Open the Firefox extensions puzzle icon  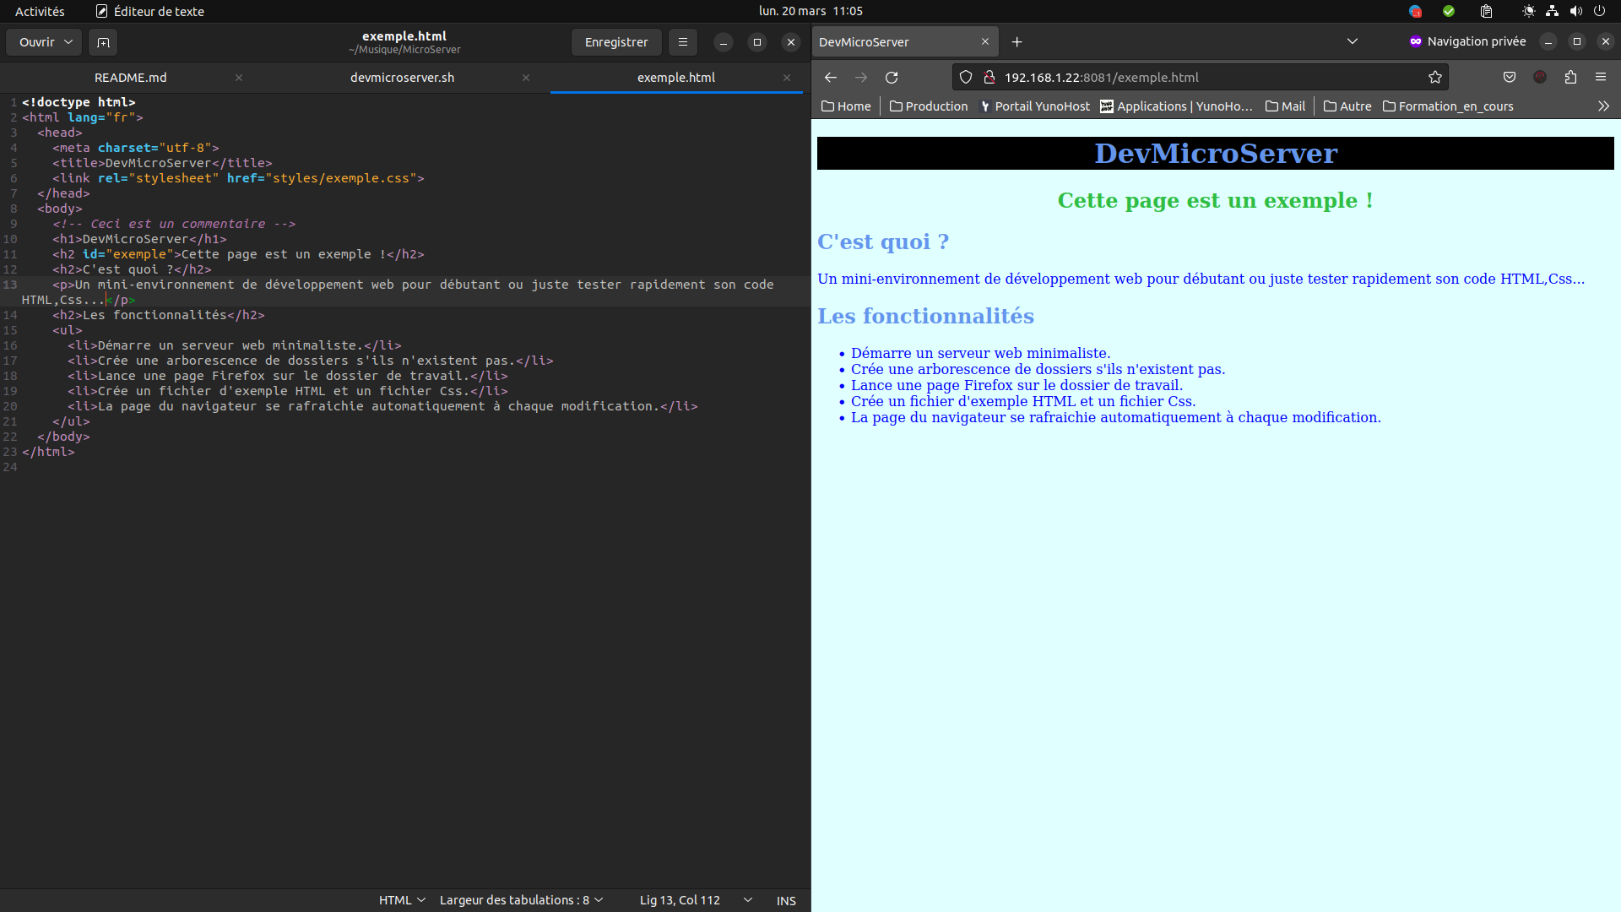pyautogui.click(x=1570, y=78)
